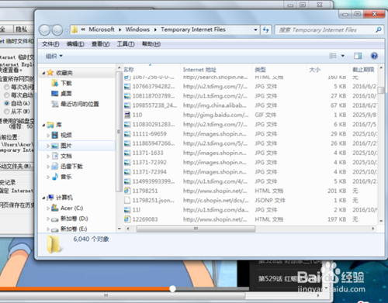Screen dimensions: 388x303
Task: Open the view options dropdown arrow
Action: 343,56
